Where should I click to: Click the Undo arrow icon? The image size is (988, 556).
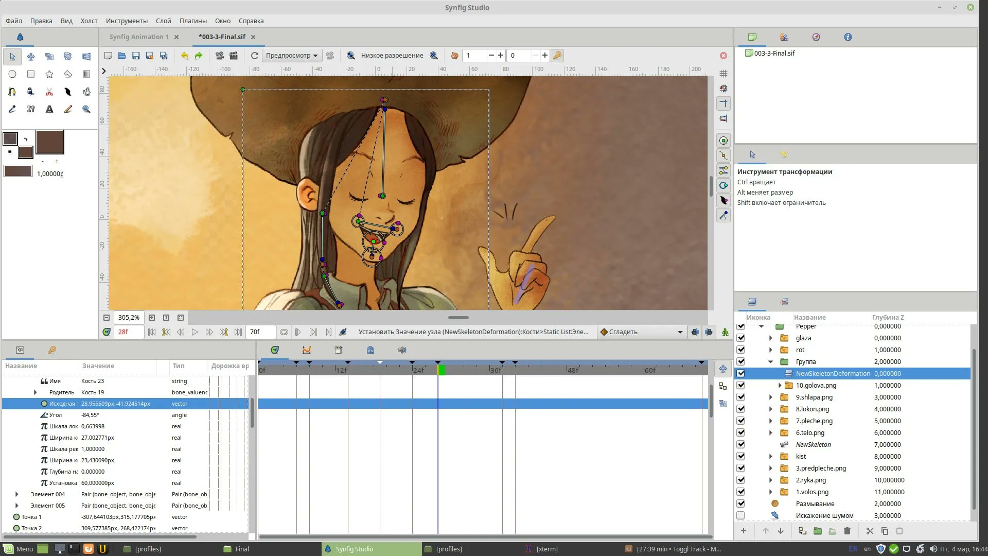[x=184, y=56]
